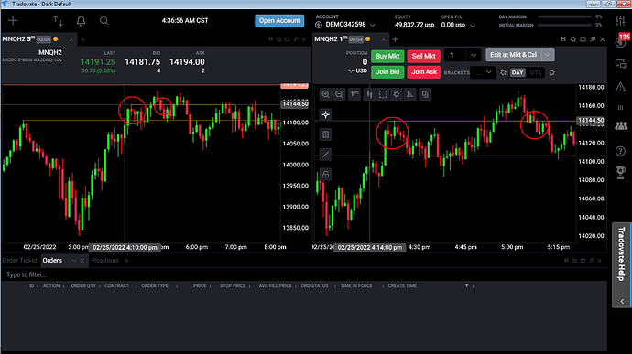The width and height of the screenshot is (632, 354).
Task: Click the add new module plus icon
Action: (13, 20)
